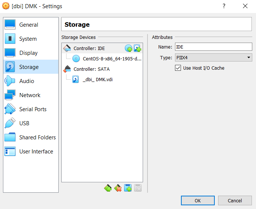Select the _dbi_ DMK.vdi hard disk
Screen dimensions: 256x209
(x=97, y=79)
